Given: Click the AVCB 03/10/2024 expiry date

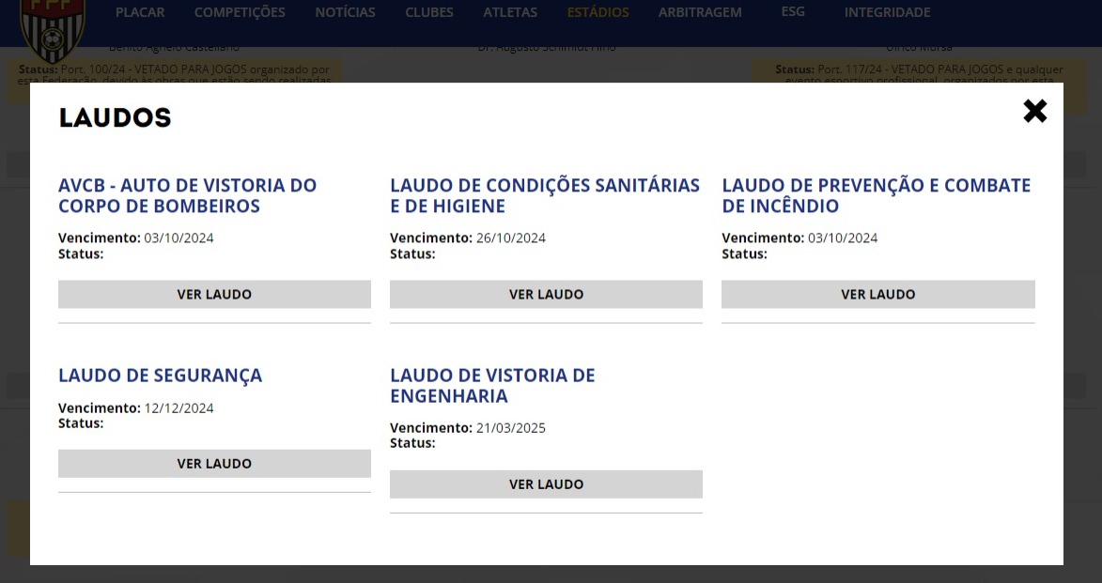Looking at the screenshot, I should [x=179, y=238].
